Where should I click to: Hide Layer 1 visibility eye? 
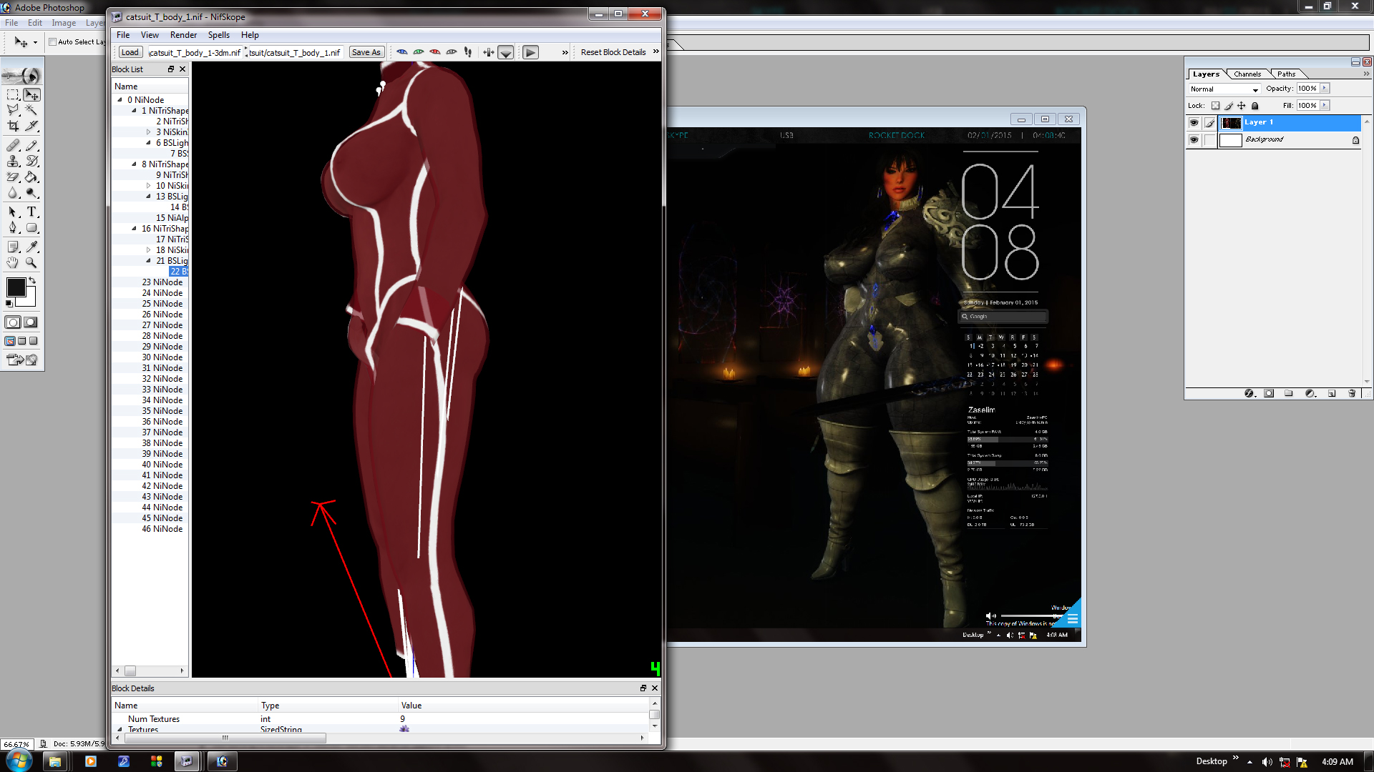tap(1194, 123)
